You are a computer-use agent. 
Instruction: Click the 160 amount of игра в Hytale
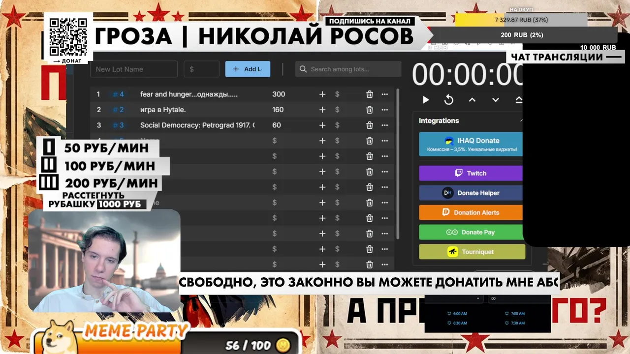[278, 110]
